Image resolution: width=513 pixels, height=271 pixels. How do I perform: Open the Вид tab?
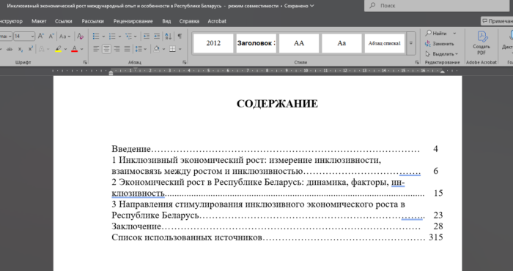pyautogui.click(x=166, y=21)
